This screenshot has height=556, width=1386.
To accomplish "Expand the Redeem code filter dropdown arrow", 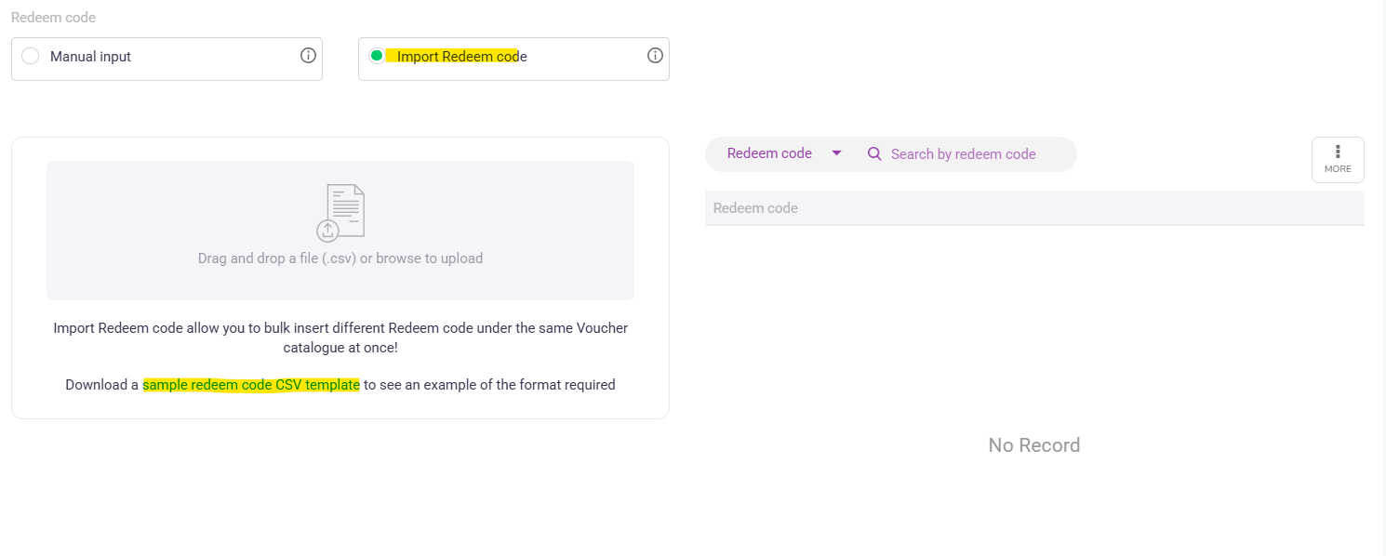I will [836, 153].
